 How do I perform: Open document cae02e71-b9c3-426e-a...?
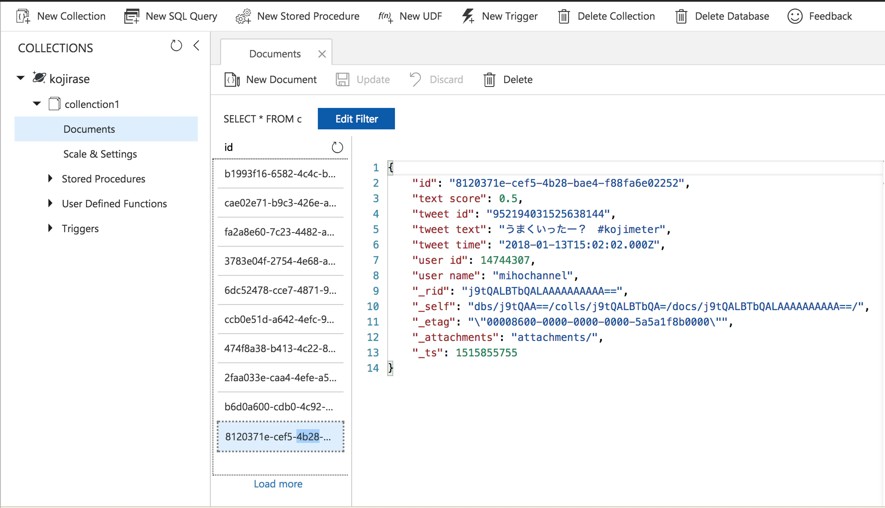(281, 203)
